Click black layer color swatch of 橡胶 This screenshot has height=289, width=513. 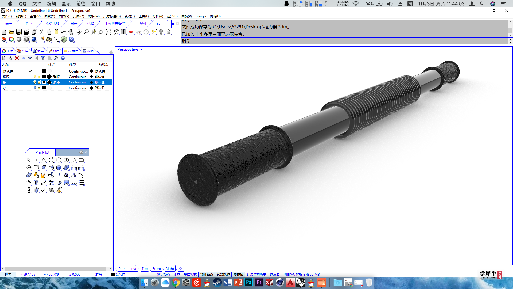coord(44,77)
